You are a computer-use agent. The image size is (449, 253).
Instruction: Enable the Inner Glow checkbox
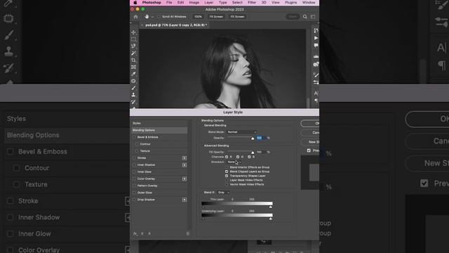[134, 171]
